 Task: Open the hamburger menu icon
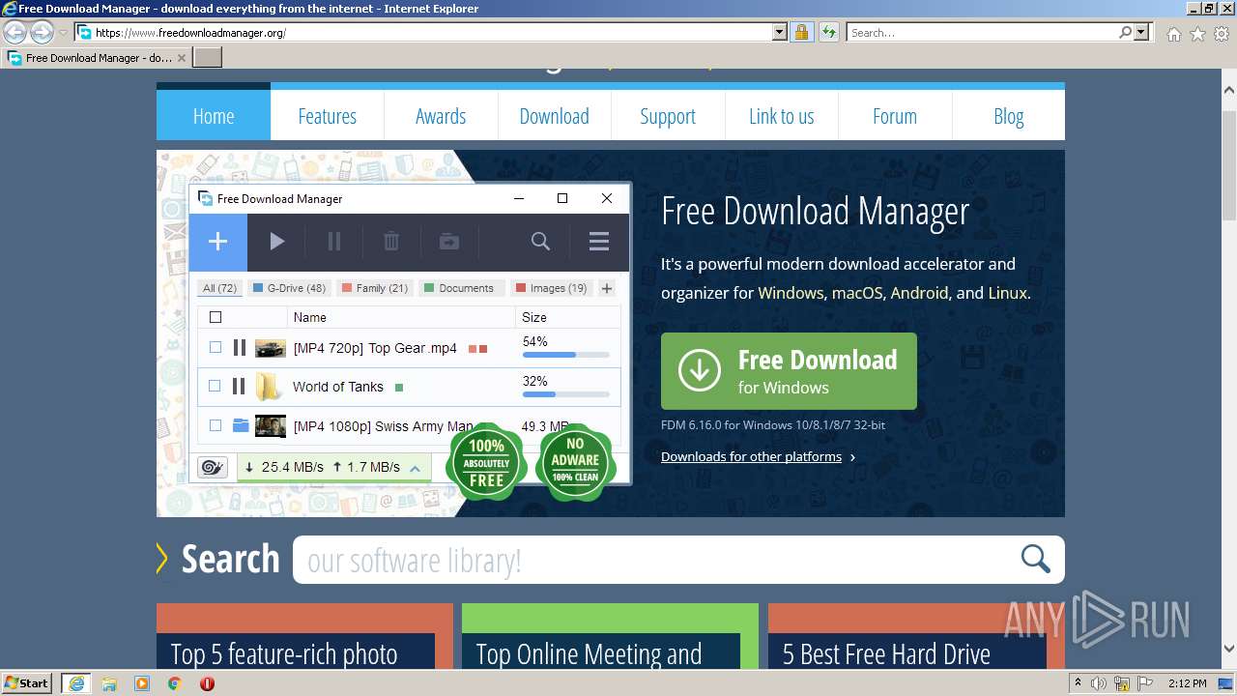599,242
